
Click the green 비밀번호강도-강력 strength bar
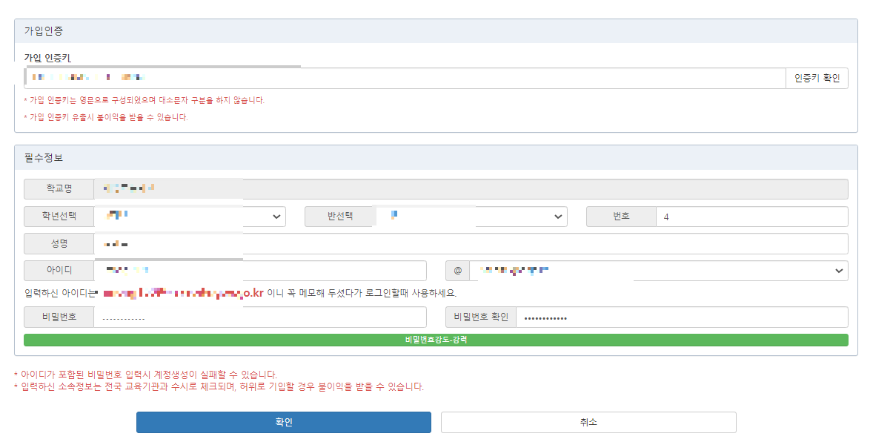point(437,339)
